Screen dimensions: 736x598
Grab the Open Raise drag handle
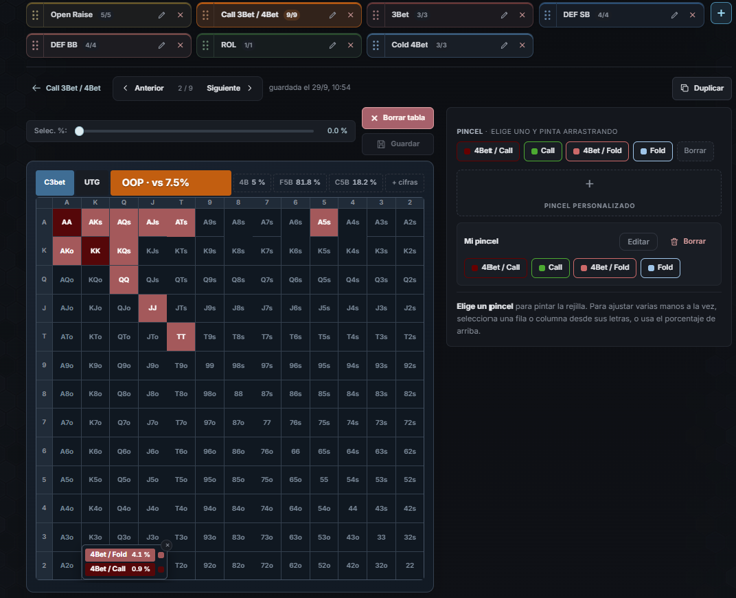(x=35, y=15)
